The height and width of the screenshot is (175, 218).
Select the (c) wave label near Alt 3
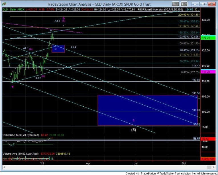click(x=64, y=21)
